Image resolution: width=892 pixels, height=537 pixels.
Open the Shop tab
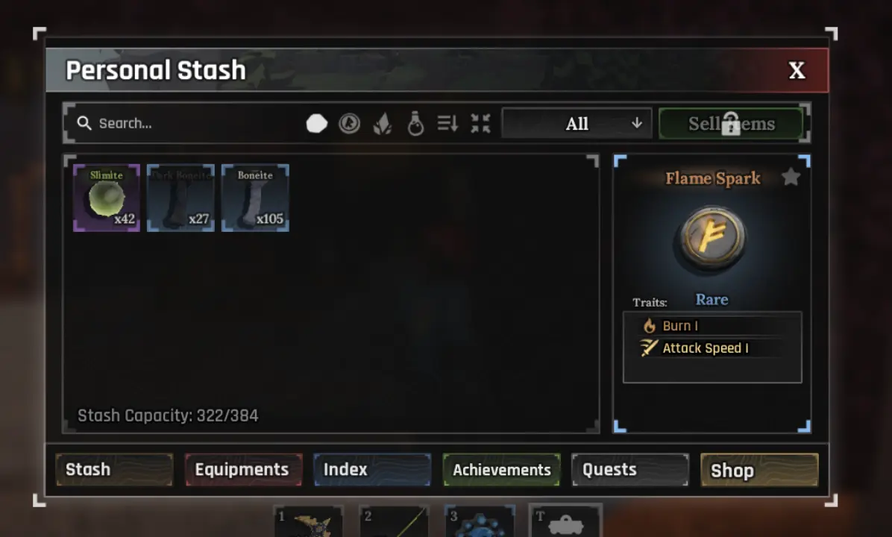(x=759, y=470)
